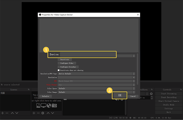The width and height of the screenshot is (183, 120).
Task: Open the Device selection dropdown
Action: pyautogui.click(x=88, y=55)
